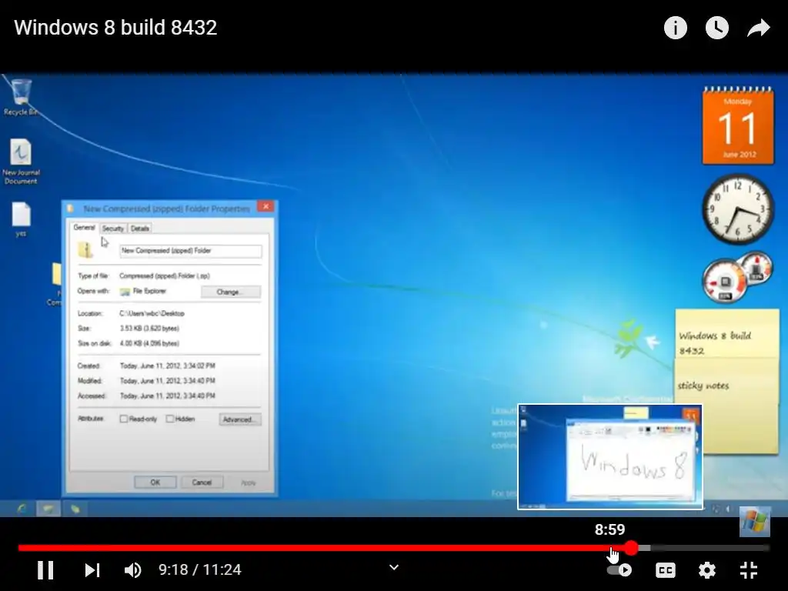Click the Change button
This screenshot has height=591, width=788.
tap(231, 292)
